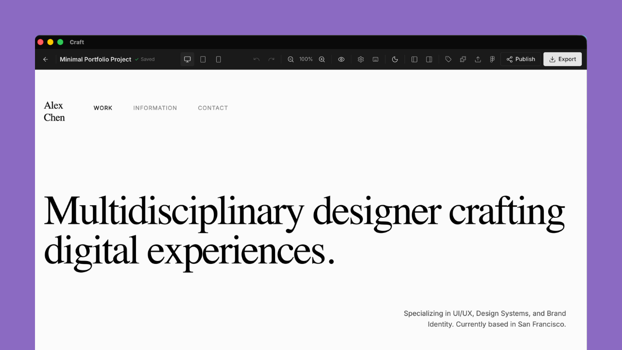Screen dimensions: 622x350
Task: Switch to desktop preview mode
Action: [x=187, y=59]
